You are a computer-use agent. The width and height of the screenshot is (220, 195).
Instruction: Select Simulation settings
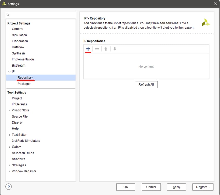19,35
